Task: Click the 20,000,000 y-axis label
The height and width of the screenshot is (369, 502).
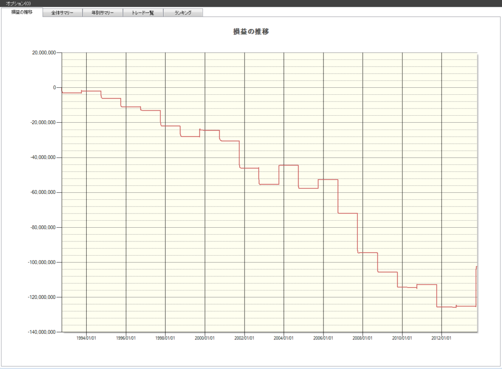Action: [44, 53]
